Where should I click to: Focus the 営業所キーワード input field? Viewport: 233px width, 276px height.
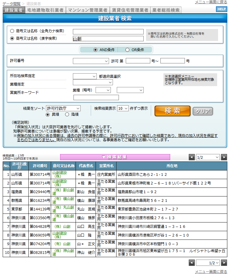[96, 97]
